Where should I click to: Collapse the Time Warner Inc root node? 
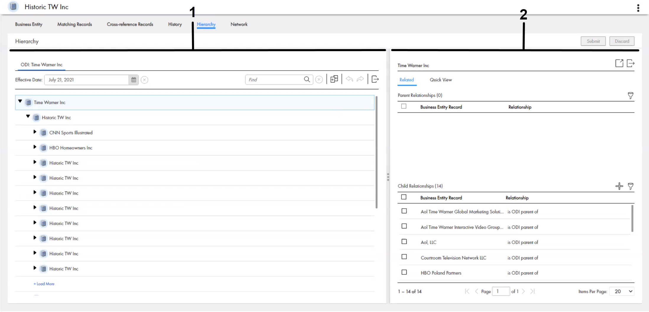20,101
